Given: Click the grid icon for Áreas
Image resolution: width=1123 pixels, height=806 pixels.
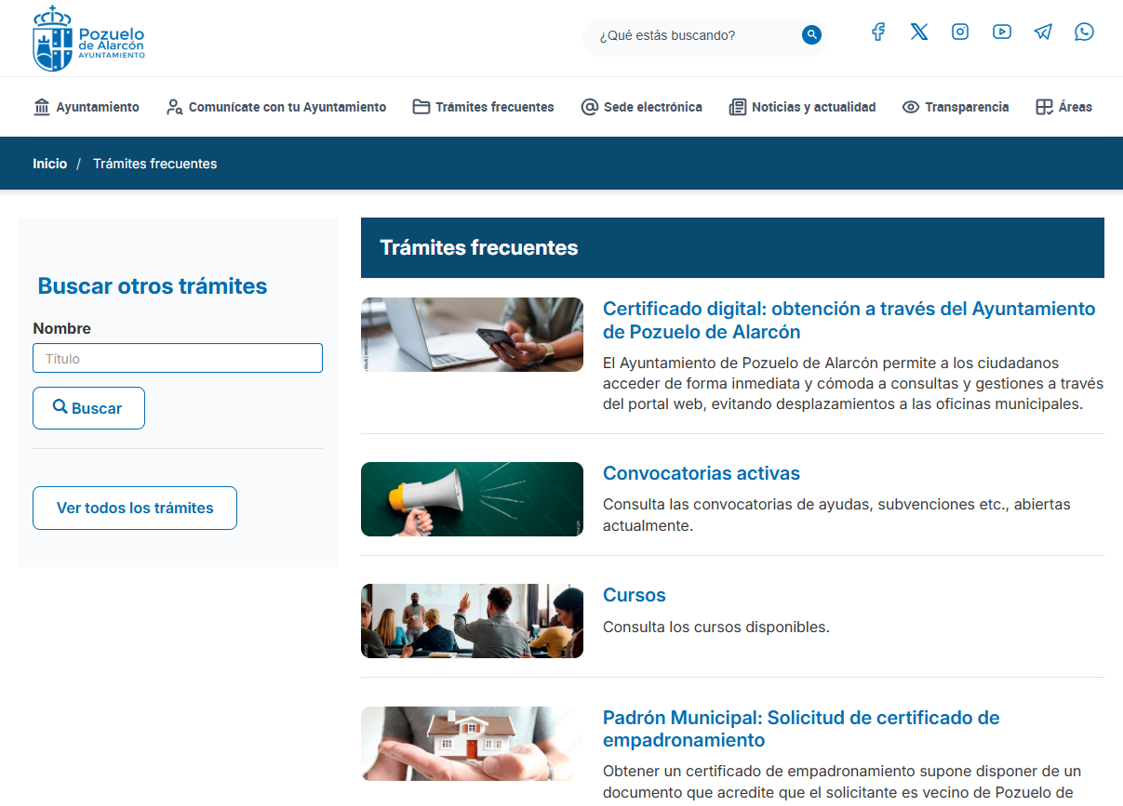Looking at the screenshot, I should point(1044,107).
